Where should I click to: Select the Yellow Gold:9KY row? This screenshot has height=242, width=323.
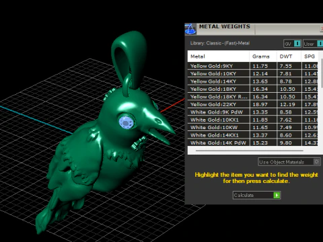253,66
